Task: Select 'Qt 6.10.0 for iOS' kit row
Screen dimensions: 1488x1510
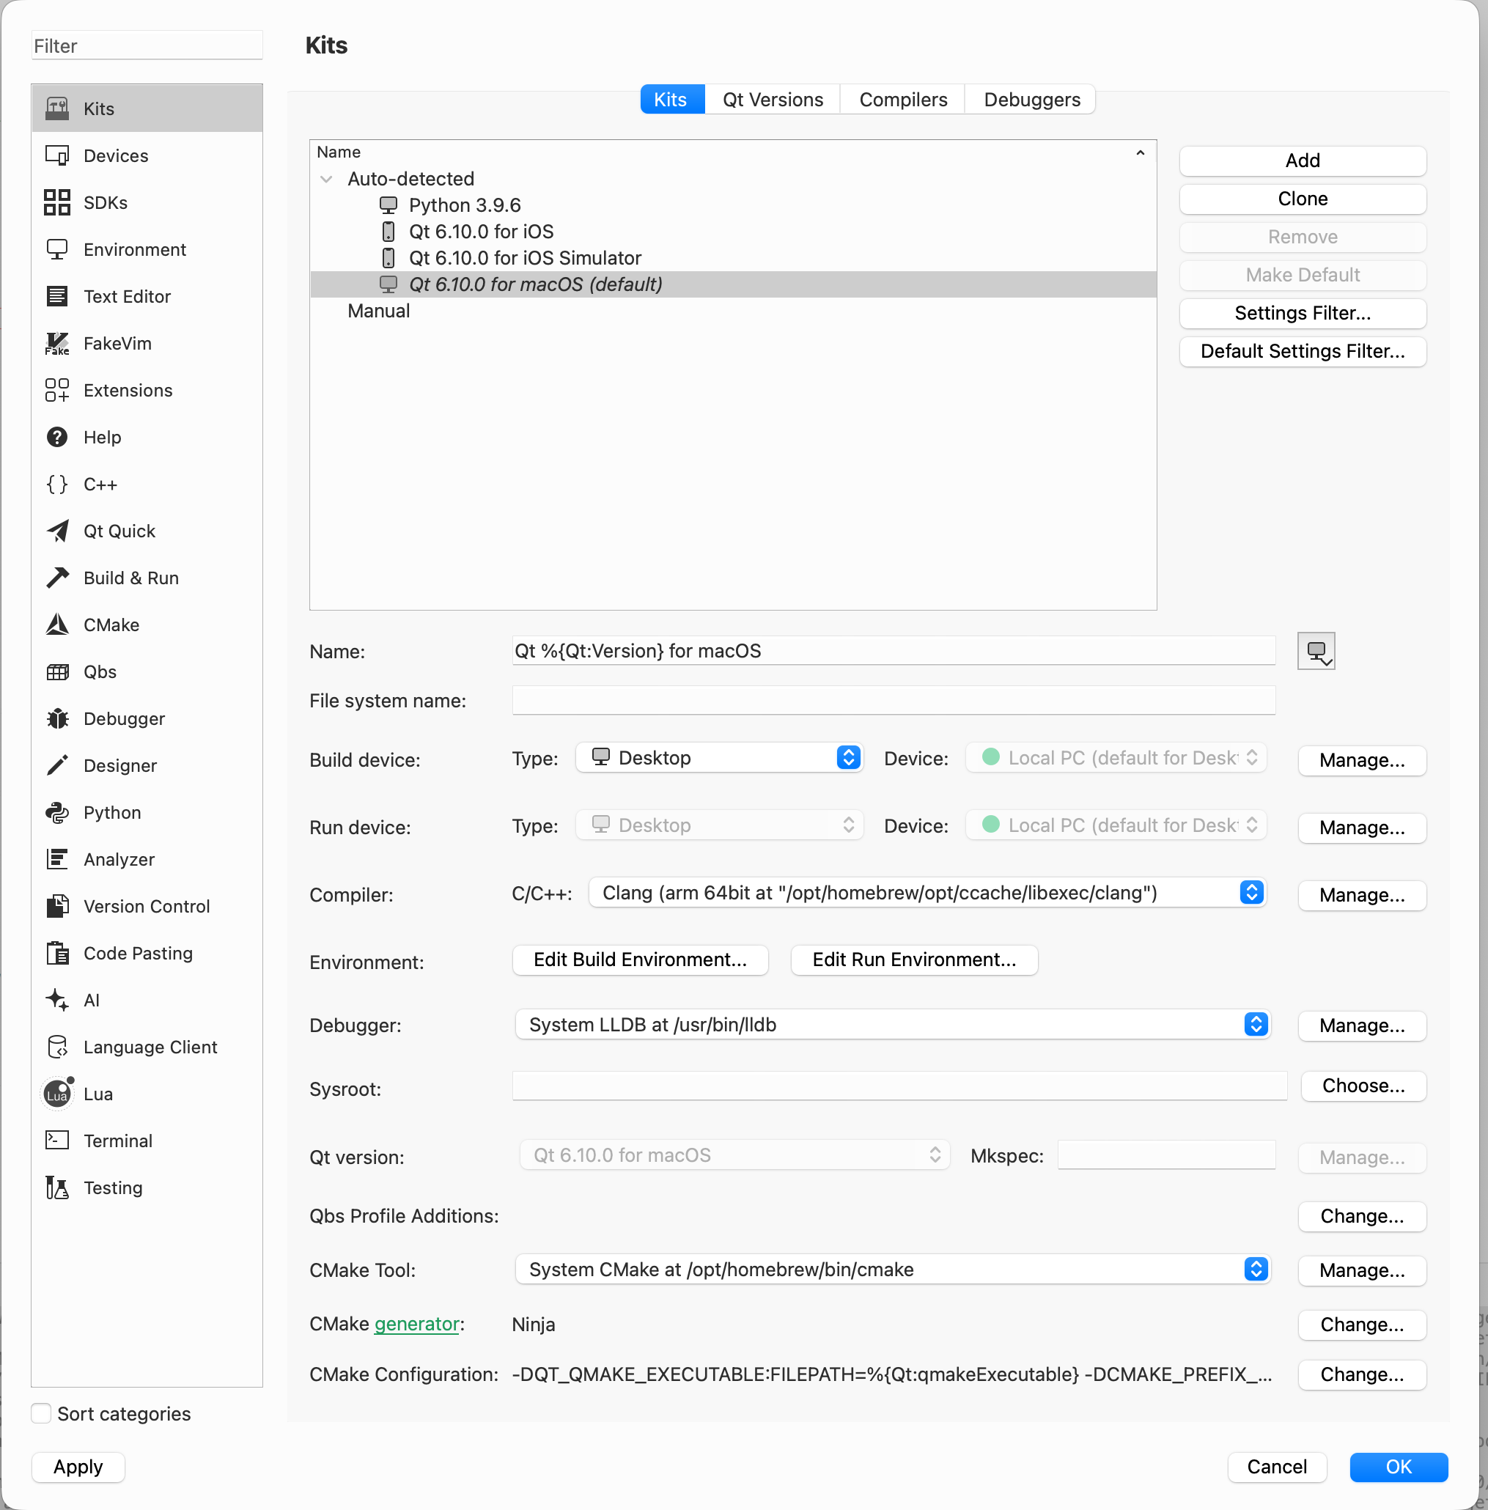Action: point(732,232)
